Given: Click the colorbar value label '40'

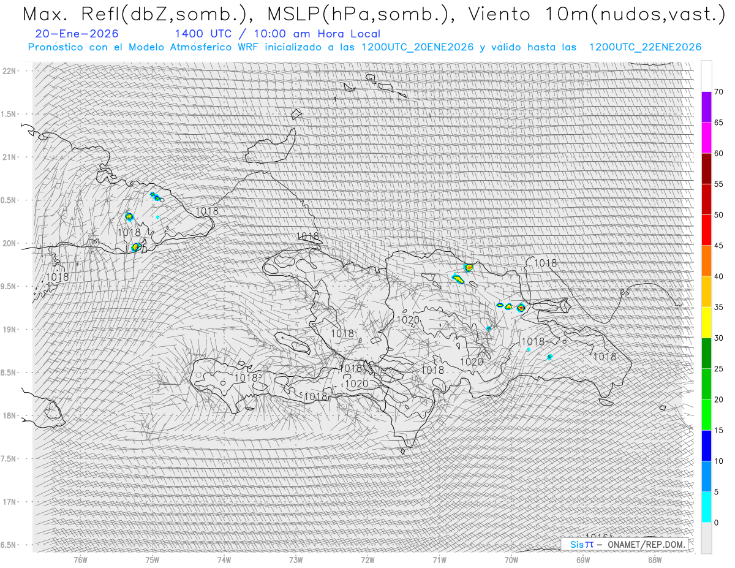Looking at the screenshot, I should tap(718, 276).
